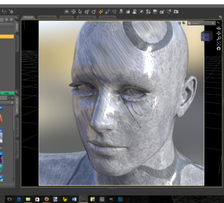This screenshot has height=203, width=224.
Task: Click the circular crosshair toolbar icon
Action: point(74,12)
